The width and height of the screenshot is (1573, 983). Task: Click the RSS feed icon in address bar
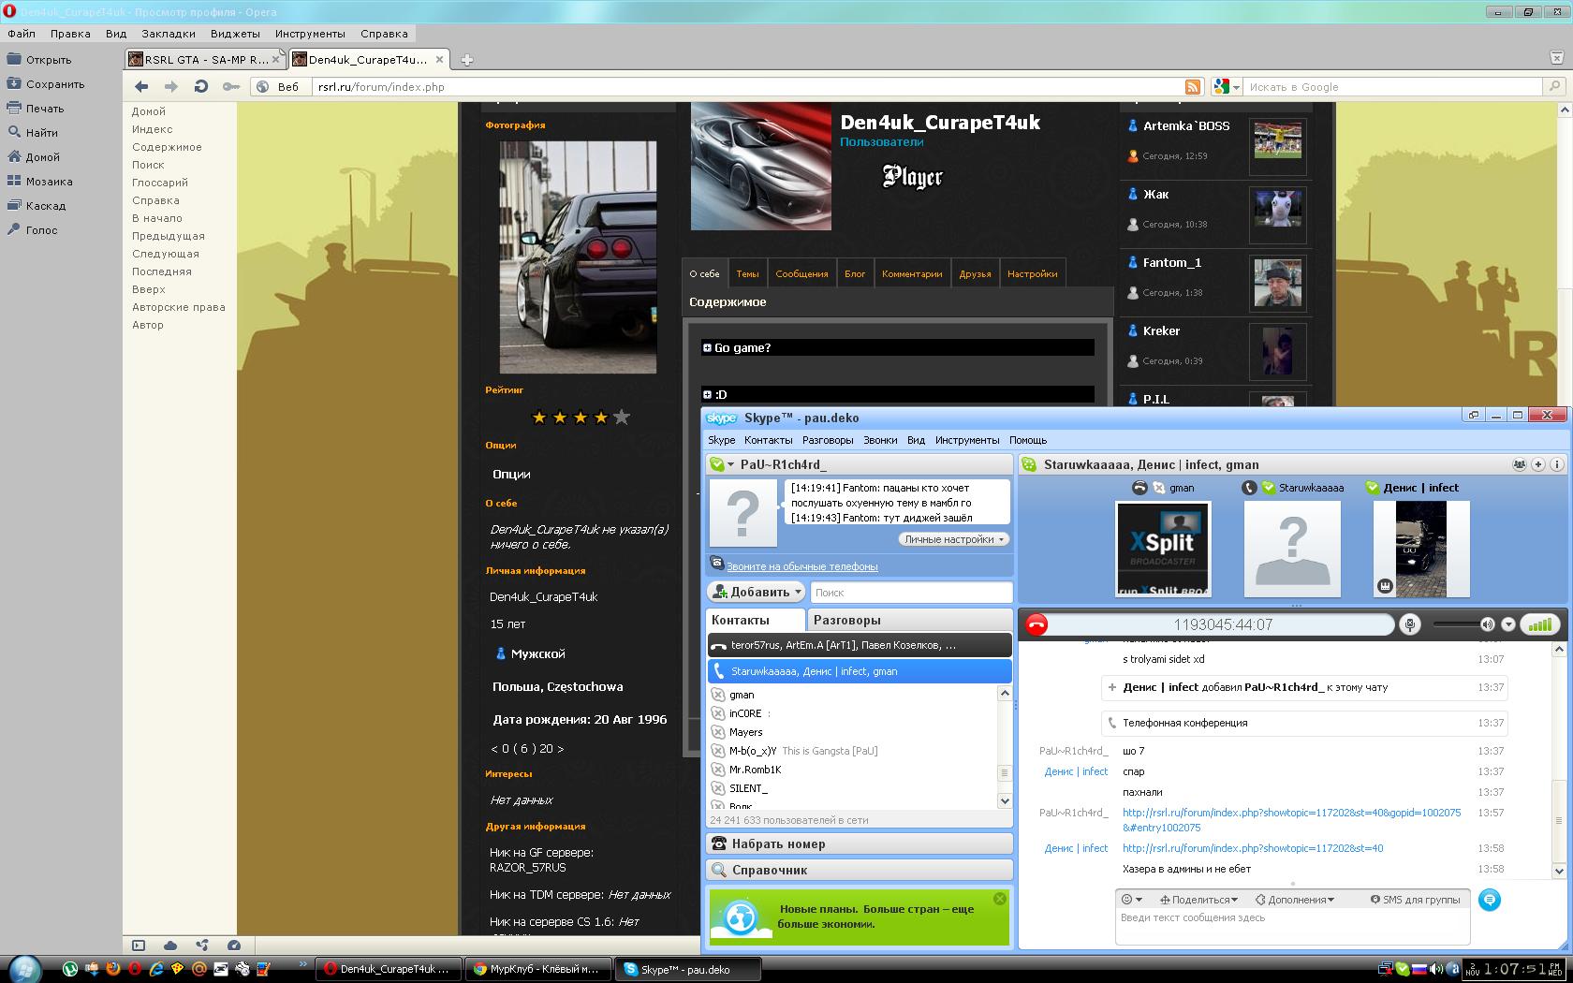point(1192,87)
